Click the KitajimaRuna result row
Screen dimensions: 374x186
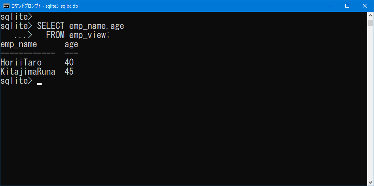click(x=37, y=72)
